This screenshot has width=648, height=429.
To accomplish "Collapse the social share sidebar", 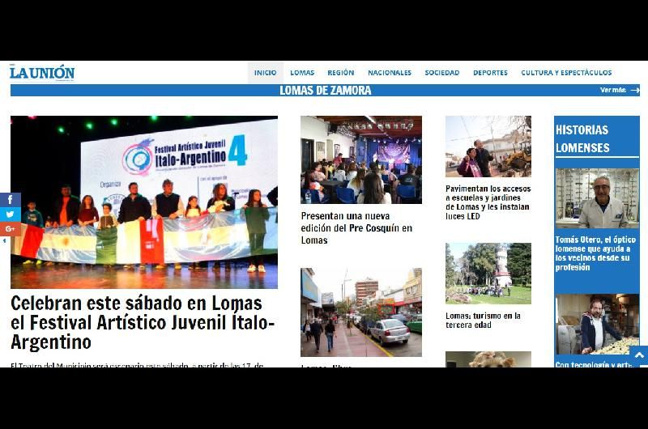I will (5, 241).
